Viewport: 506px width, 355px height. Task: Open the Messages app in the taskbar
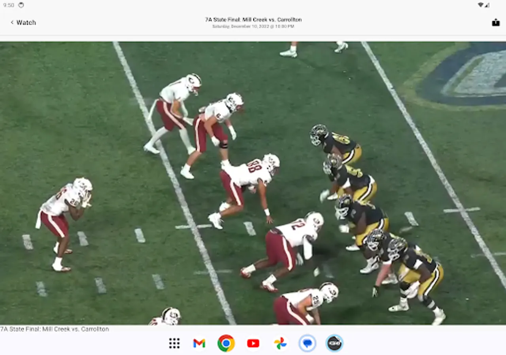[307, 343]
